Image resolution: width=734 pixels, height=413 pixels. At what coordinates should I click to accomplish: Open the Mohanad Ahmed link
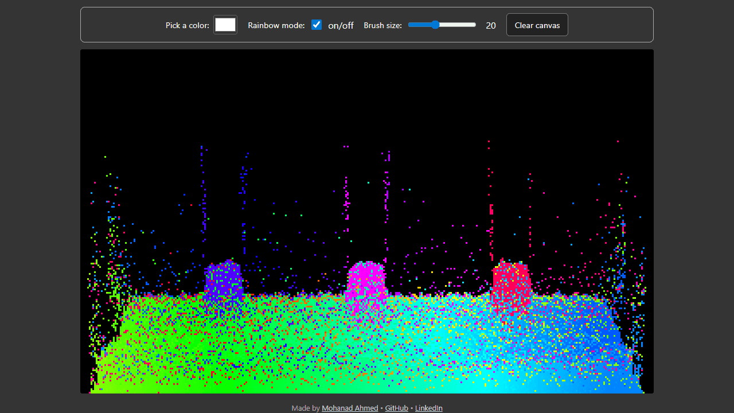(350, 408)
